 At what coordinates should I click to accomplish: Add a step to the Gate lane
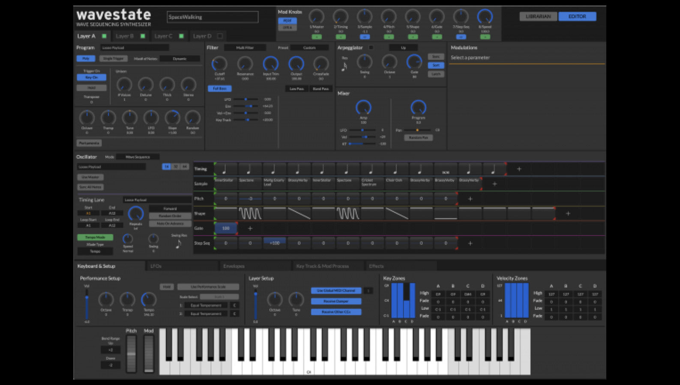click(250, 228)
